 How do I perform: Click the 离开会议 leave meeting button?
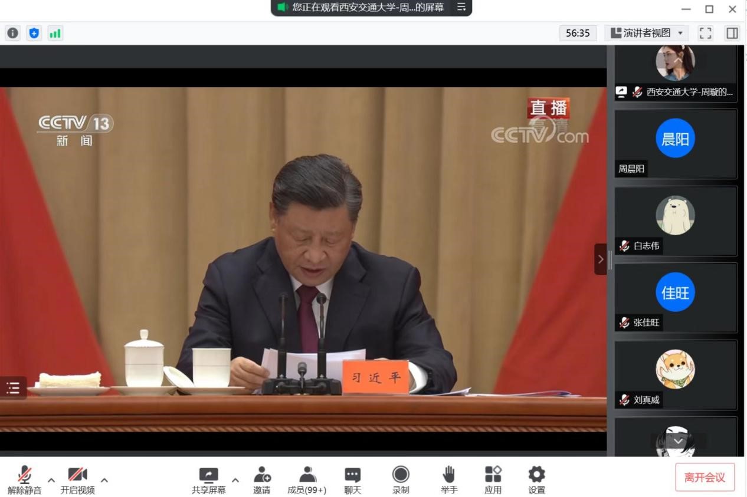[x=705, y=477]
